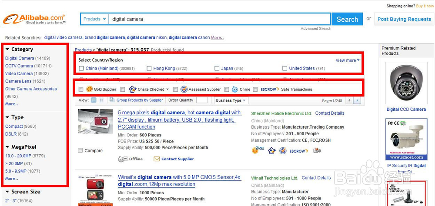Enable the Escrow Safe Transactions checkbox
Screen dimensions: 435x206
pyautogui.click(x=255, y=89)
